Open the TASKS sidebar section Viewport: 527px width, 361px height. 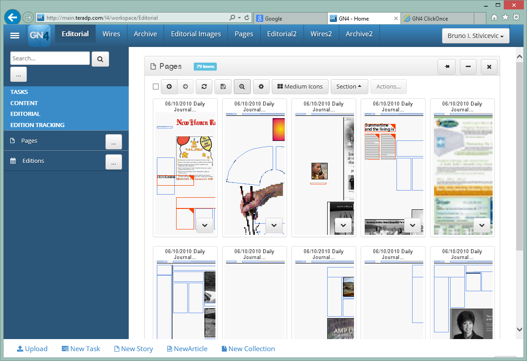19,92
